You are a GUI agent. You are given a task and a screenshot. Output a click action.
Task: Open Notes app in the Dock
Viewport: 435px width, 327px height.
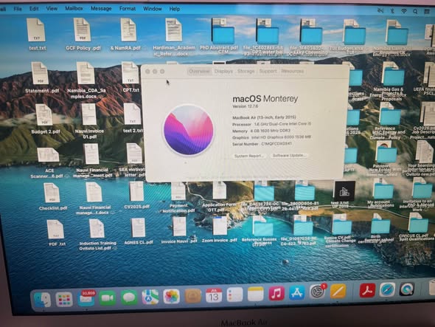click(255, 295)
